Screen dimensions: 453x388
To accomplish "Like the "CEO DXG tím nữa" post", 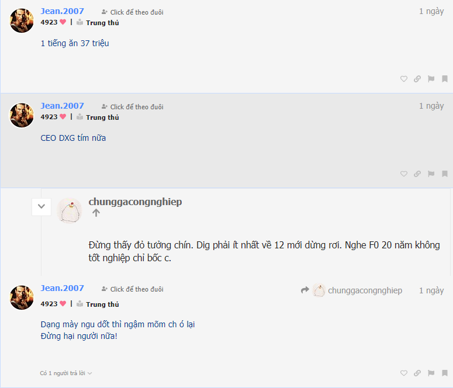I will click(x=403, y=174).
